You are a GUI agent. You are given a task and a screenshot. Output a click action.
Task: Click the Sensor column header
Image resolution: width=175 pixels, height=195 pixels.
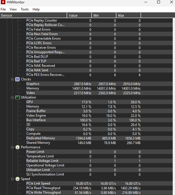33,15
